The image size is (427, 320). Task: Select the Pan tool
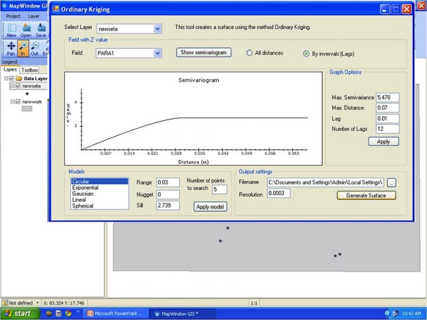click(11, 47)
